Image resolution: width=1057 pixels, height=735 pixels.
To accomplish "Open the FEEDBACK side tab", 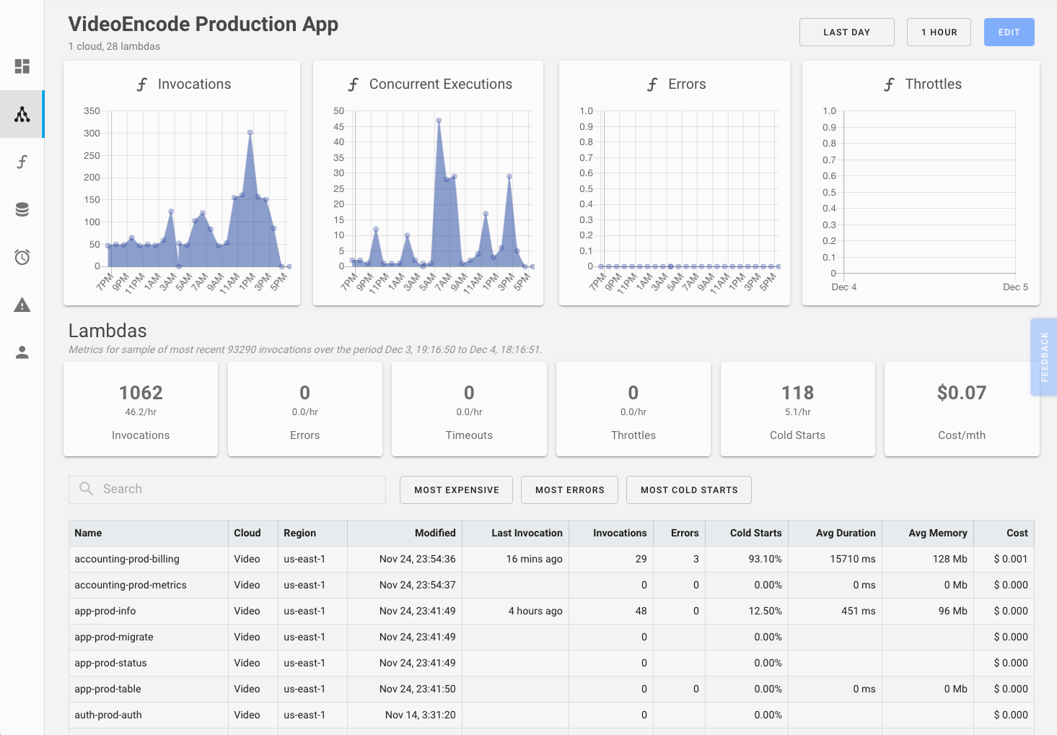I will [1044, 357].
